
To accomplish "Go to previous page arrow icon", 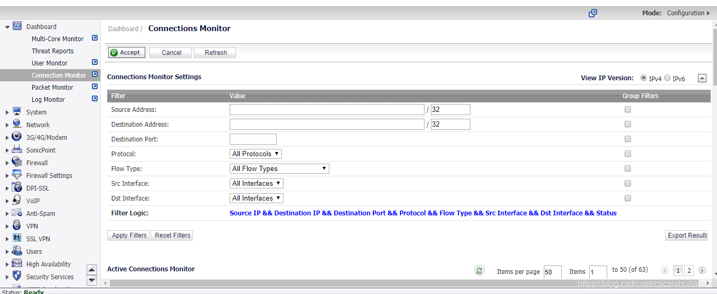I will [x=665, y=270].
